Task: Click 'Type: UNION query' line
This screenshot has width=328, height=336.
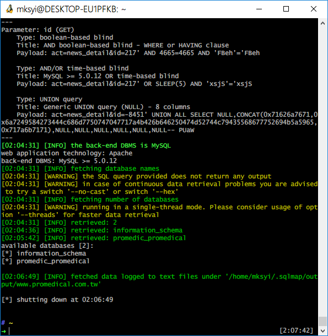Action: point(50,99)
